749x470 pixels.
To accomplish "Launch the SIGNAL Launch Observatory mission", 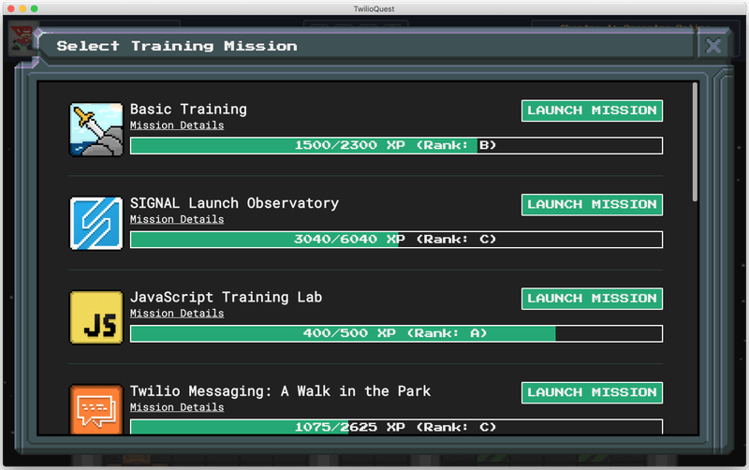I will (592, 205).
